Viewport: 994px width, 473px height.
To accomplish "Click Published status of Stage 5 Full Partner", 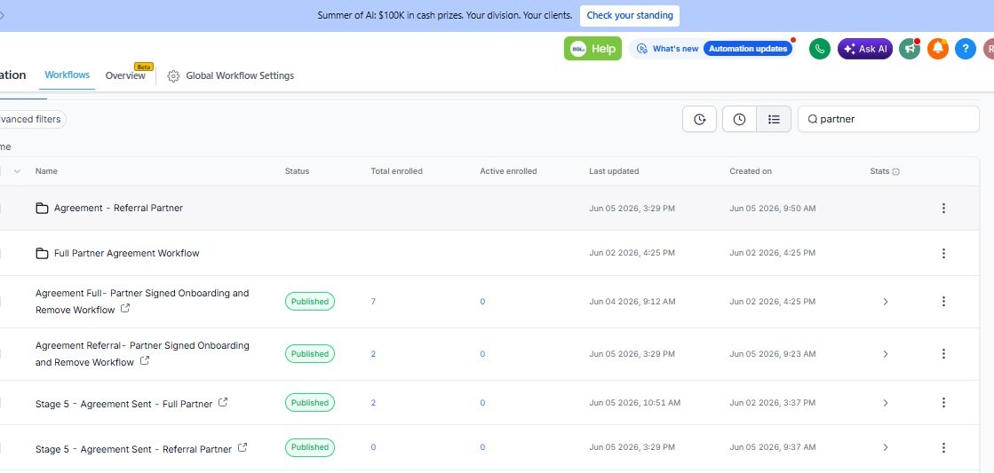I will (310, 403).
